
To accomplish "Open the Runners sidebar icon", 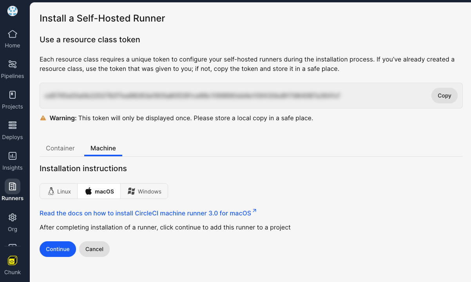I will (x=13, y=186).
